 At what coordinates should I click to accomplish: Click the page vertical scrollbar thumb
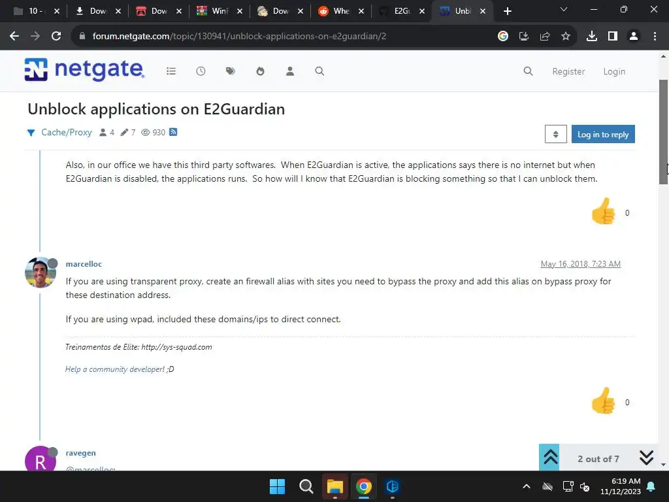663,132
